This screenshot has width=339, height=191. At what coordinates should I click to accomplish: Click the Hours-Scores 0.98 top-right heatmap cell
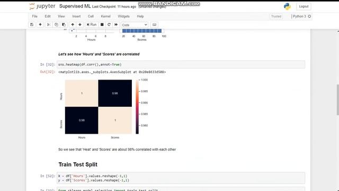point(115,93)
